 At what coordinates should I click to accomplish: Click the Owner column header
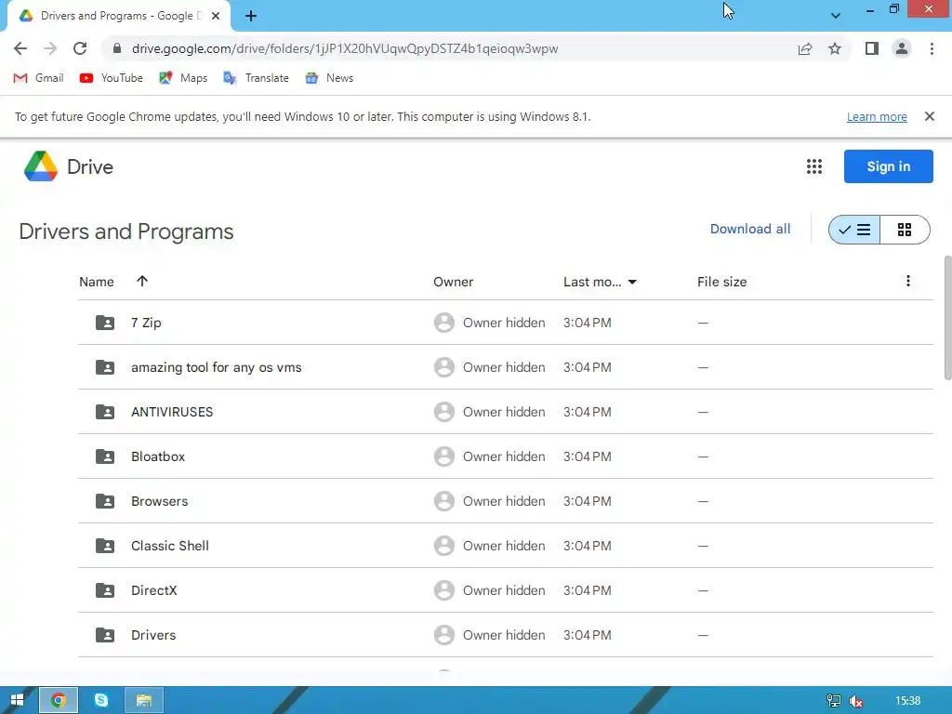pos(453,282)
